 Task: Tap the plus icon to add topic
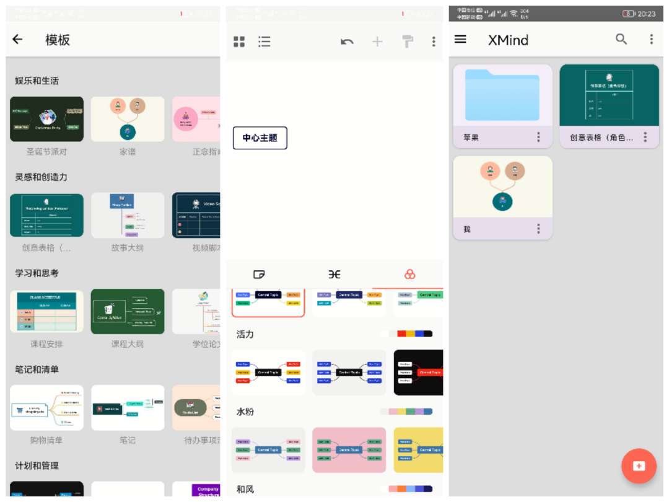(377, 42)
